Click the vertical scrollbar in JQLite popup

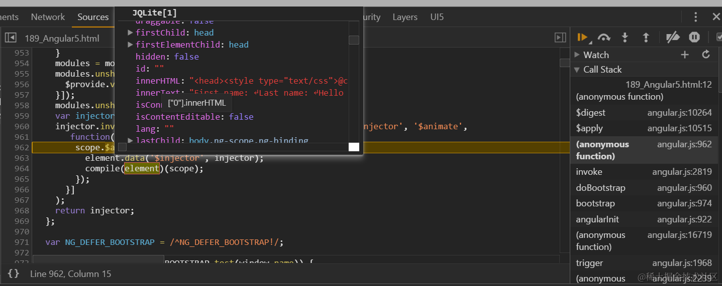click(x=354, y=40)
